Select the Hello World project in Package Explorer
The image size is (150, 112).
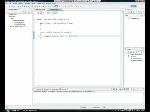12,15
